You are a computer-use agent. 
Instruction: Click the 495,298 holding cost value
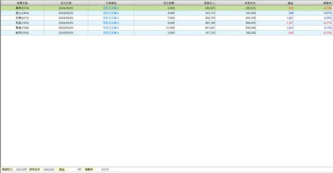[251, 18]
